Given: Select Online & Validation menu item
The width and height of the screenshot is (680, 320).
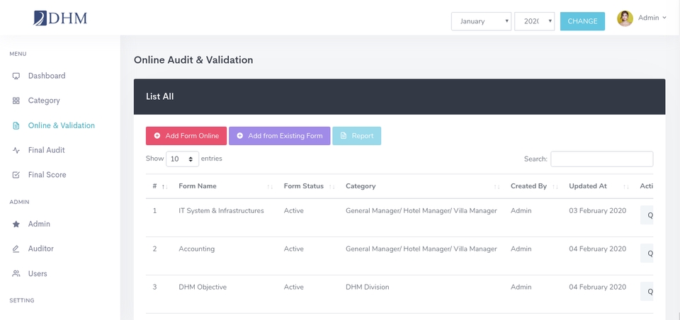Looking at the screenshot, I should click(61, 126).
